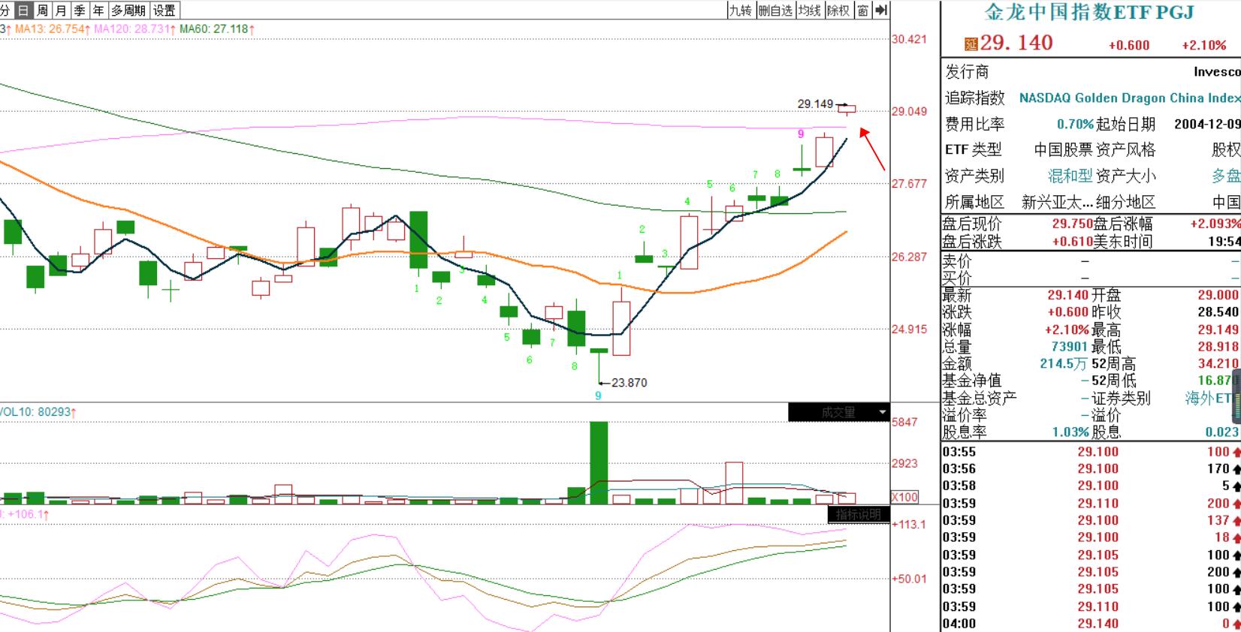Viewport: 1241px width, 632px height.
Task: Click the tallest green volume bar
Action: [x=599, y=463]
